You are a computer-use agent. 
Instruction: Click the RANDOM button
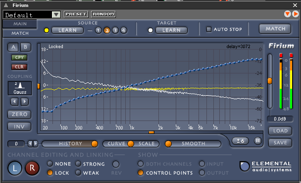tap(103, 14)
